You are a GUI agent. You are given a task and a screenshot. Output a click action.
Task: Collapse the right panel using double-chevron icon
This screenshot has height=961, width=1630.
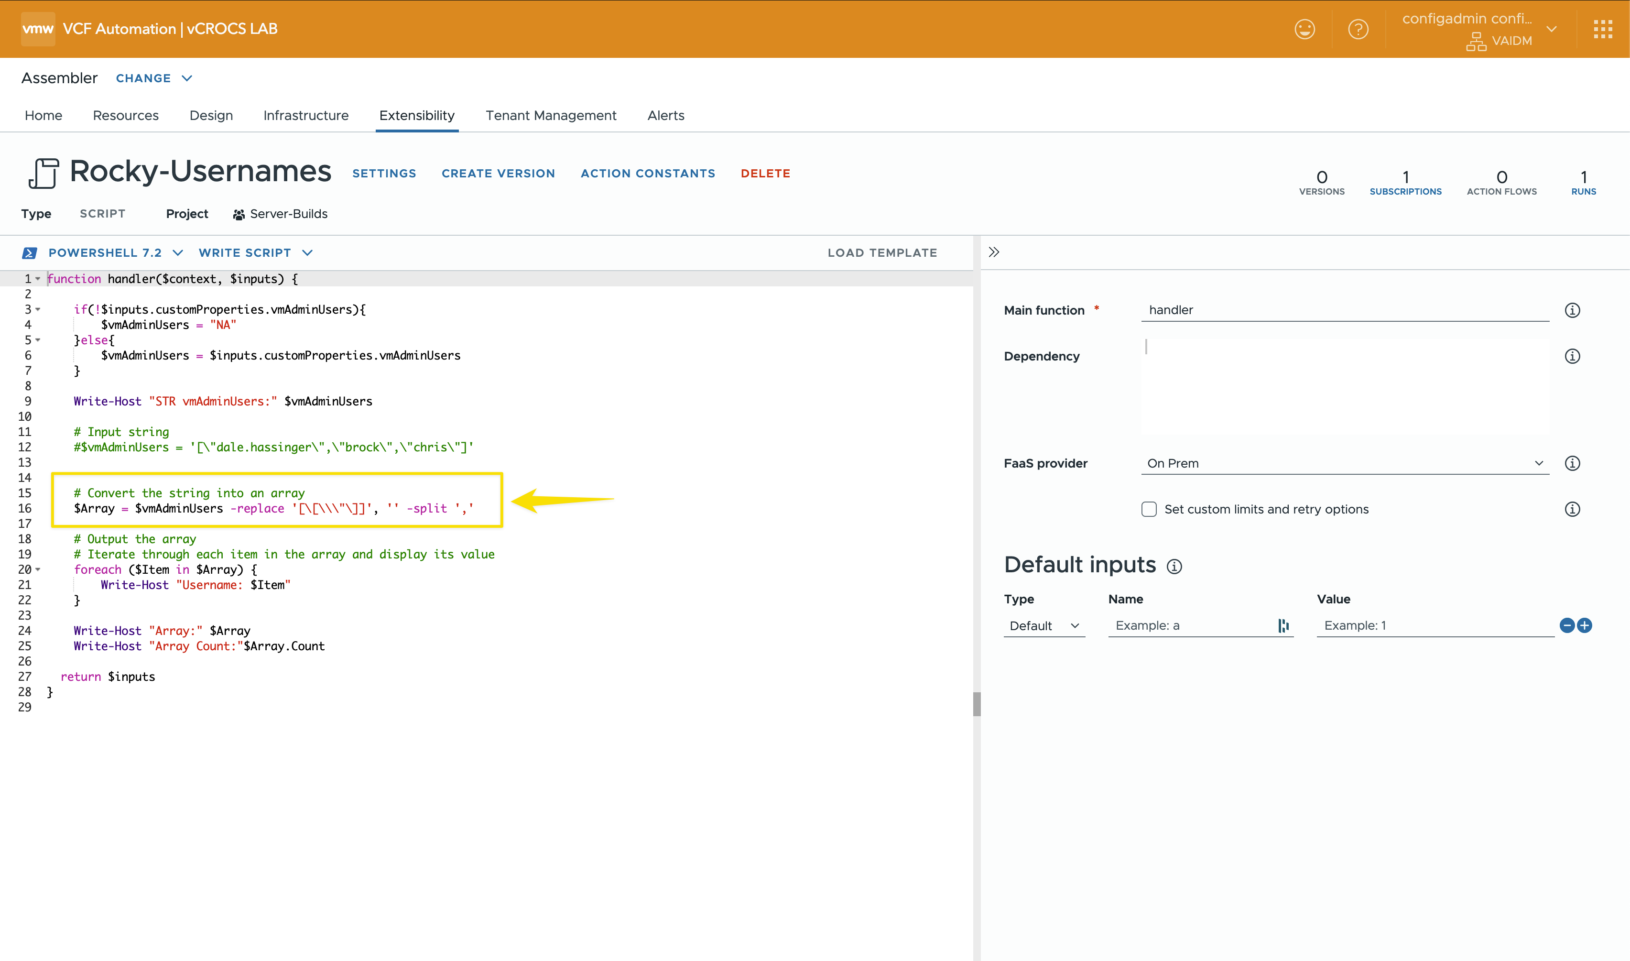tap(994, 252)
